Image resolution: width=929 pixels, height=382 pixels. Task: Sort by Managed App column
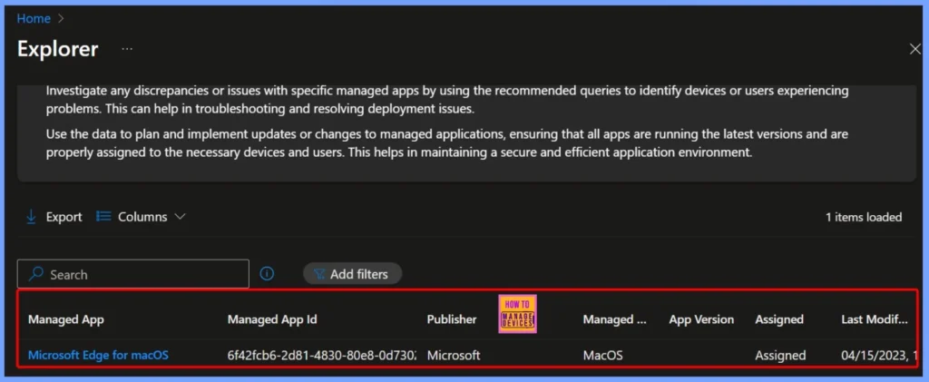tap(65, 319)
